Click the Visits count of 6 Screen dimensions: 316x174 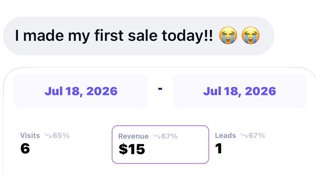tap(25, 148)
